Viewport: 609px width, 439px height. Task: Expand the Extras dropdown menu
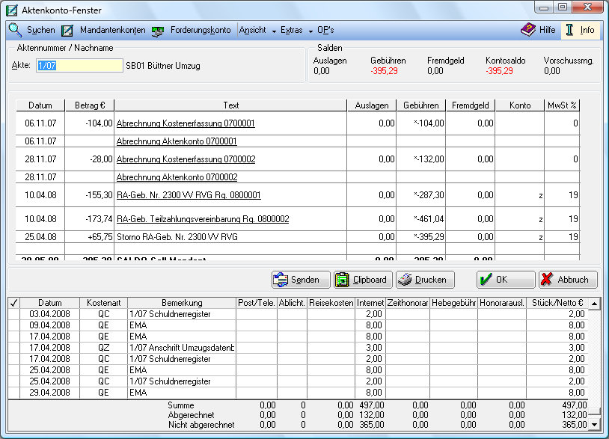tap(296, 31)
